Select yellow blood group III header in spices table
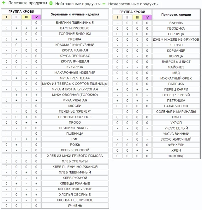 click(137, 17)
